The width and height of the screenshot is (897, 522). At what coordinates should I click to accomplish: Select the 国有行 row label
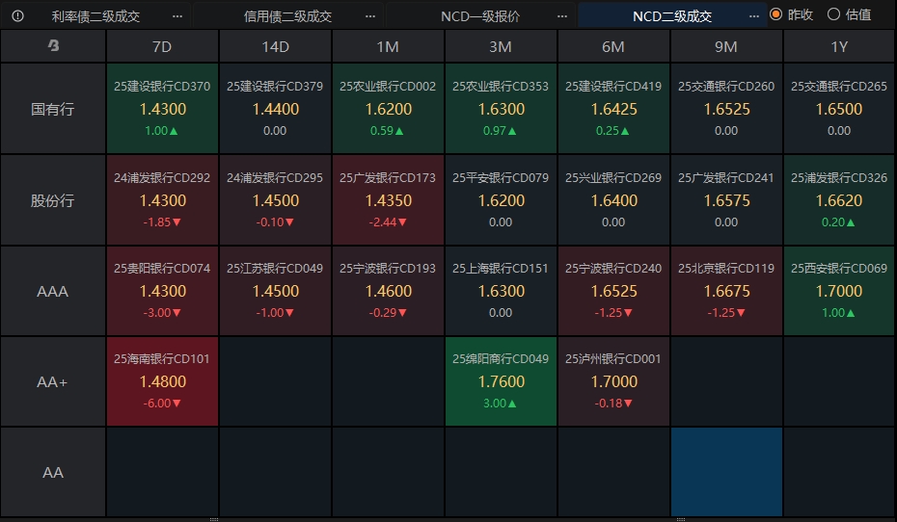[53, 109]
